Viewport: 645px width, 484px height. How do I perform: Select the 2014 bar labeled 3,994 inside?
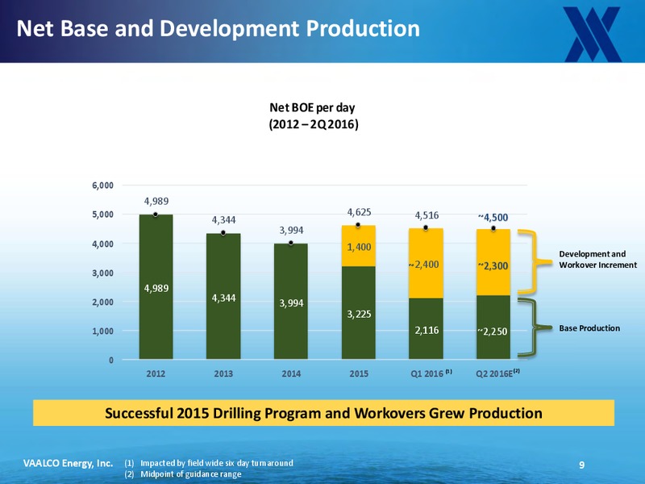click(x=291, y=301)
